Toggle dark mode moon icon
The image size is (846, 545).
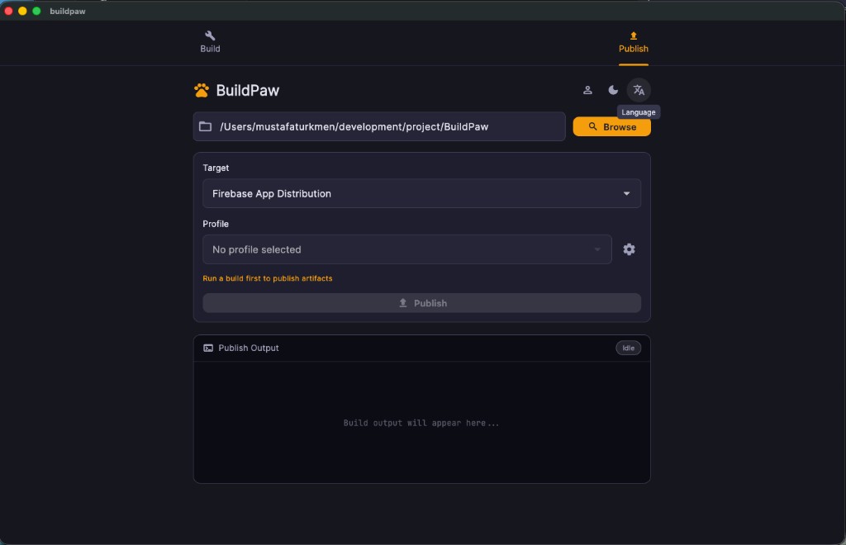tap(613, 90)
